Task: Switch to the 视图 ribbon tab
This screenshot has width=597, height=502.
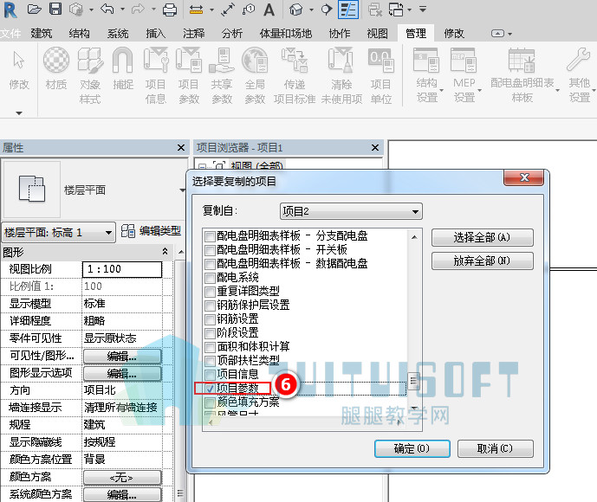Action: click(377, 34)
